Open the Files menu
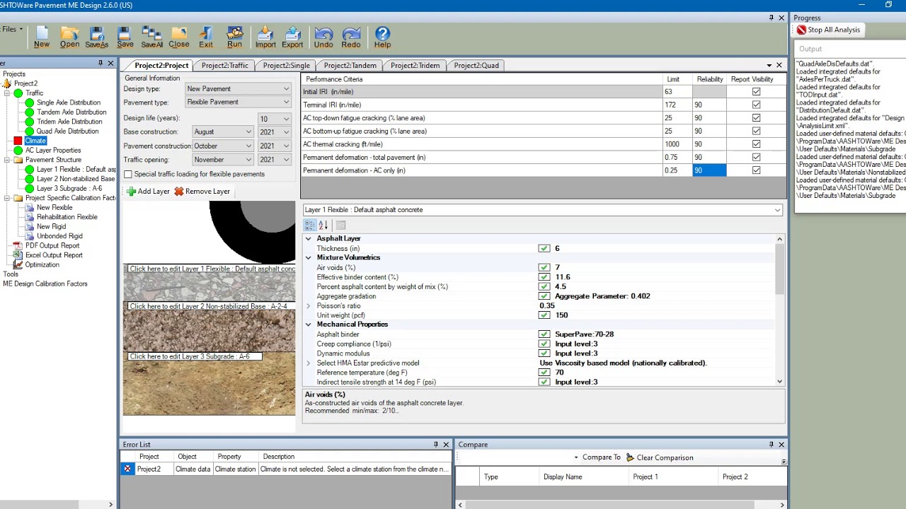The image size is (906, 509). click(x=10, y=29)
